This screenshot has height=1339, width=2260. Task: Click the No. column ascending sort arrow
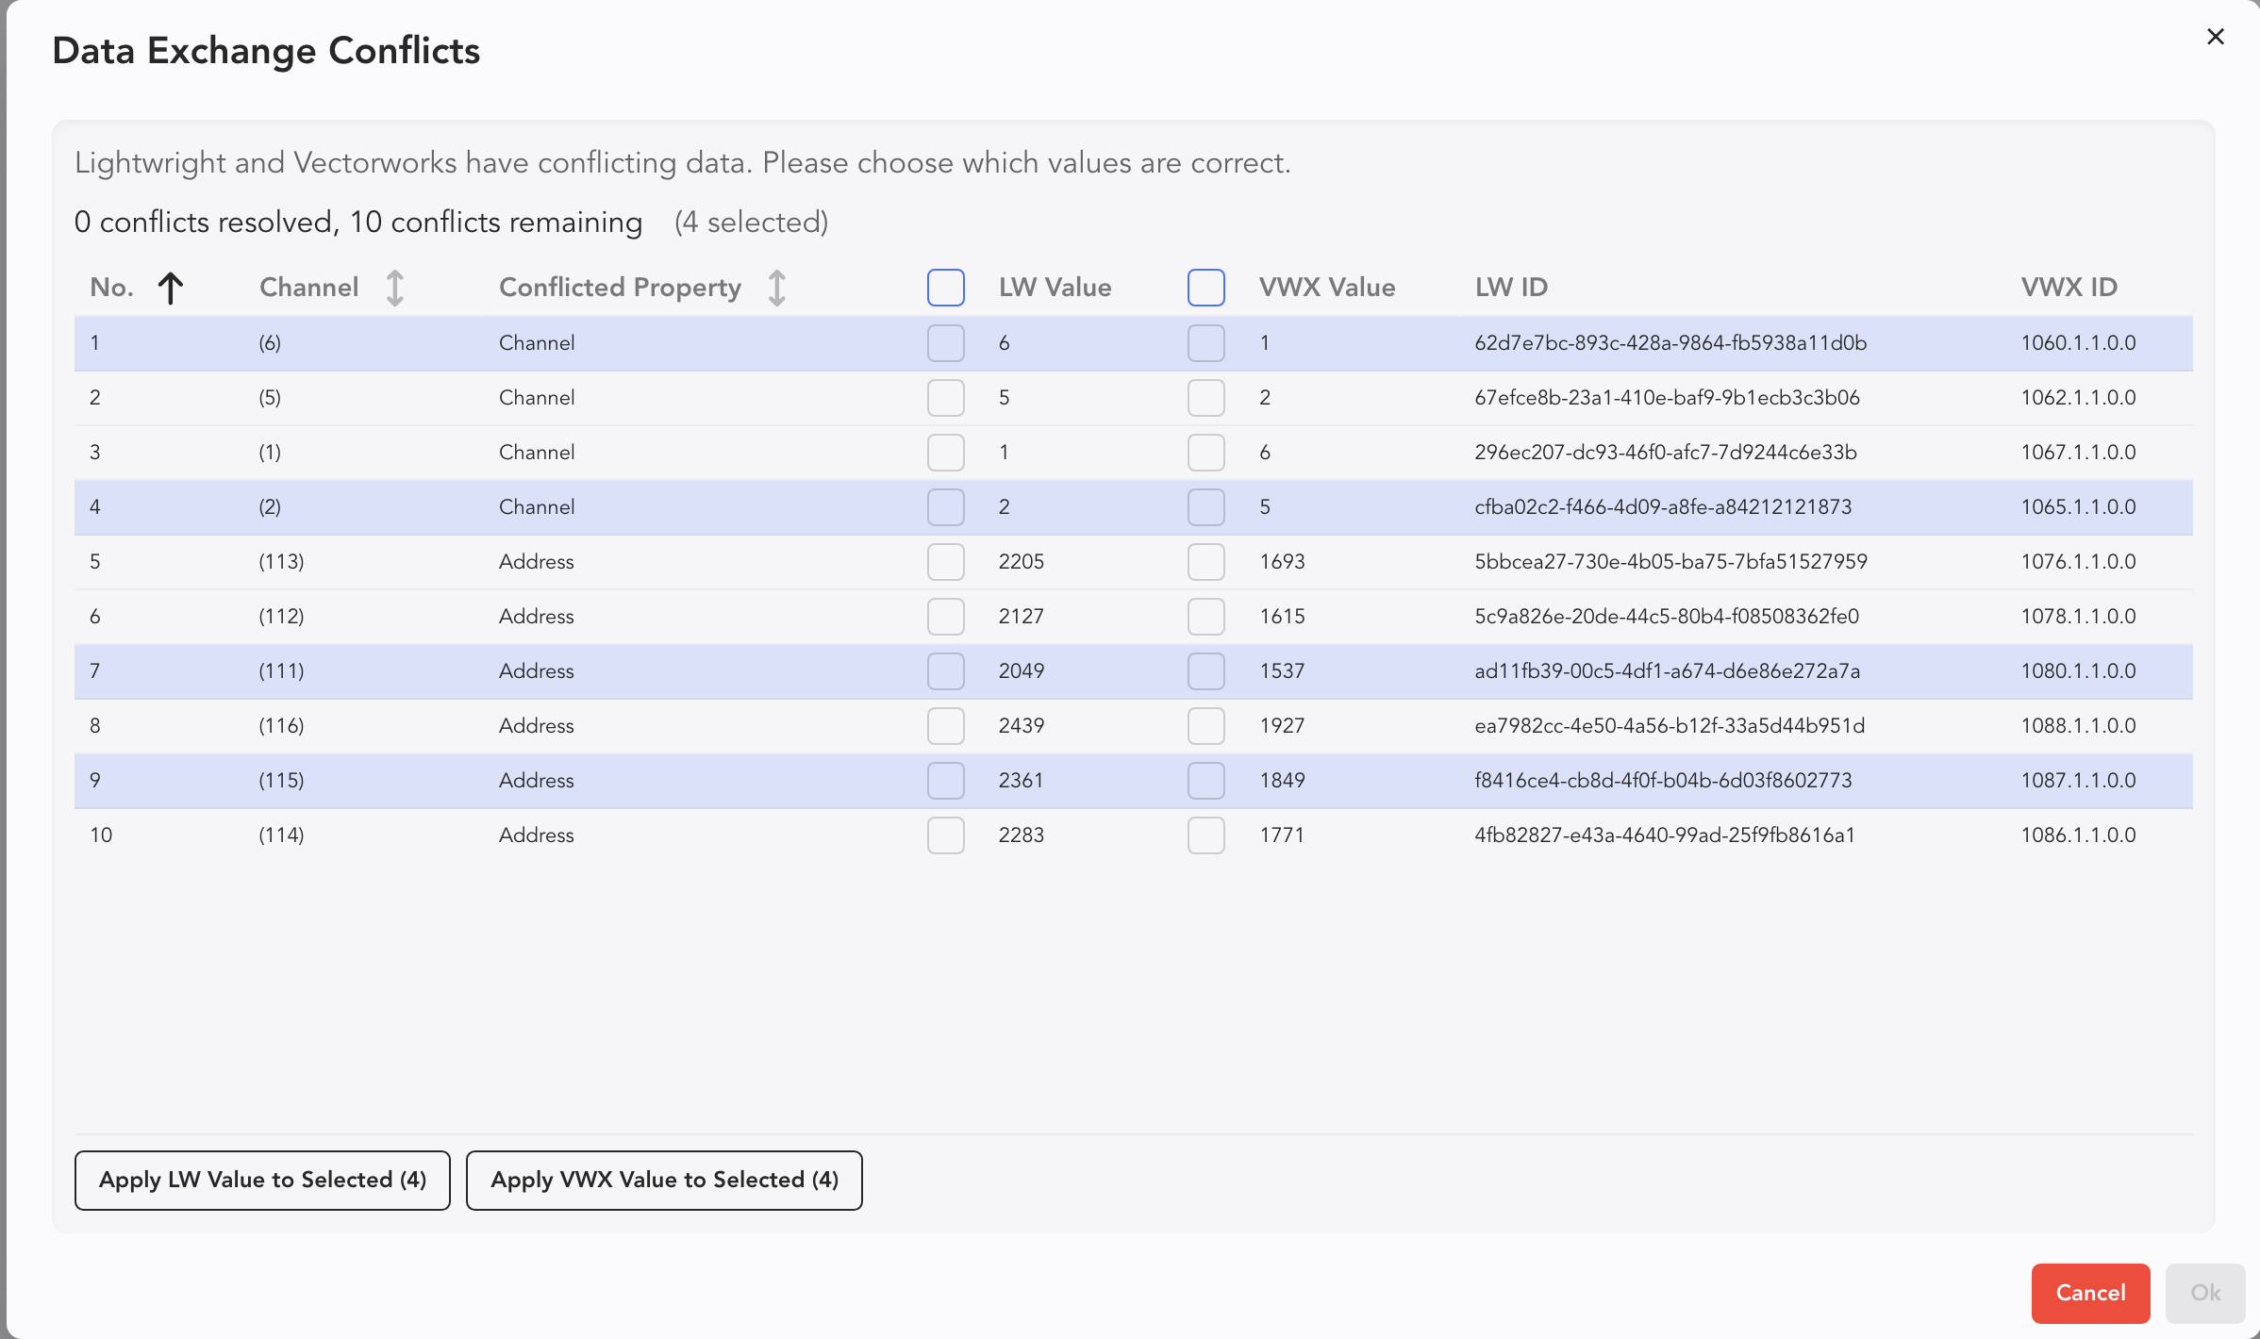click(x=170, y=288)
